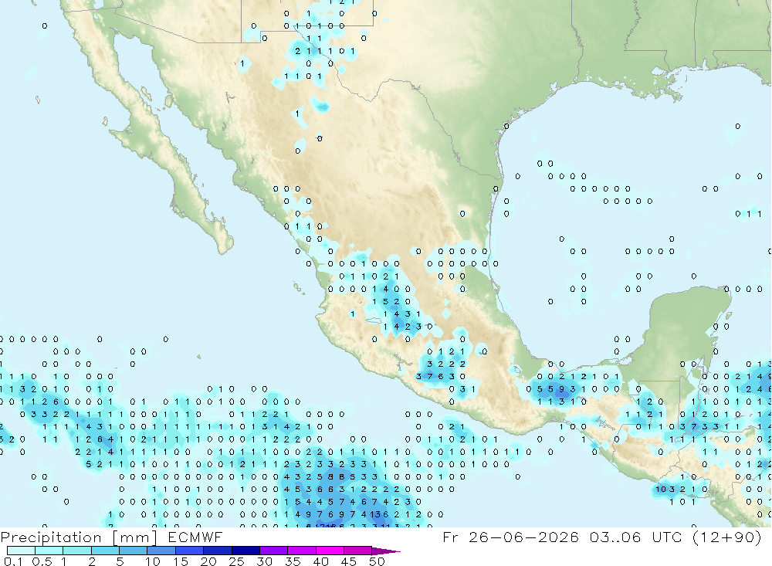Choose the 5–10 mm legend color swatch

(x=134, y=551)
